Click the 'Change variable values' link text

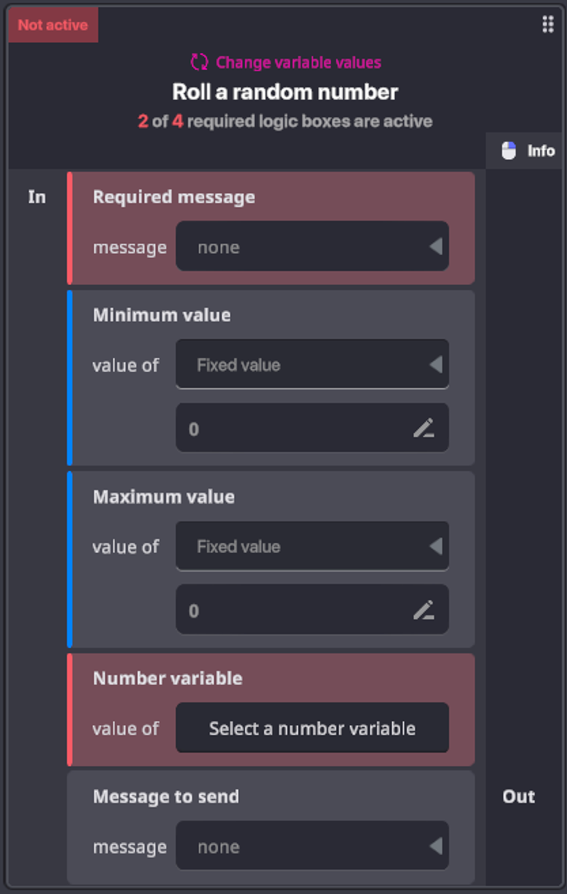[x=299, y=63]
